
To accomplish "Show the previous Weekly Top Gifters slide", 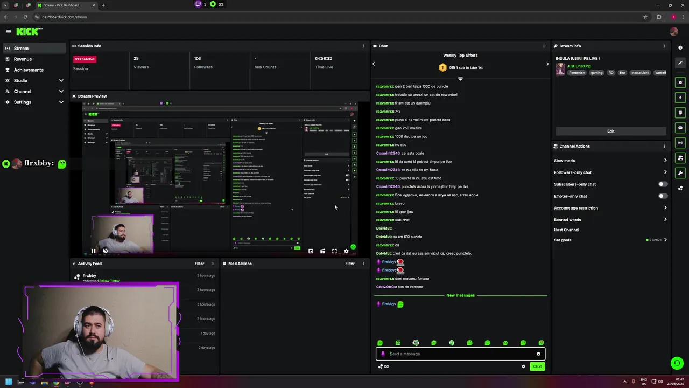I will 374,64.
